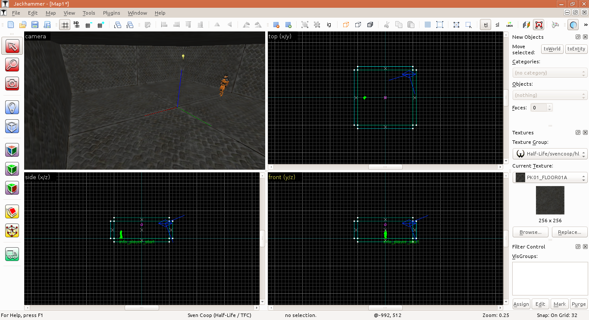Pick the Block creation tool
Image resolution: width=589 pixels, height=320 pixels.
pos(12,126)
